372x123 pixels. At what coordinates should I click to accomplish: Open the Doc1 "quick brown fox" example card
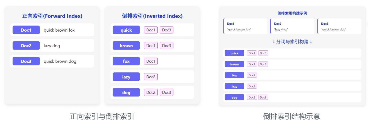click(245, 26)
